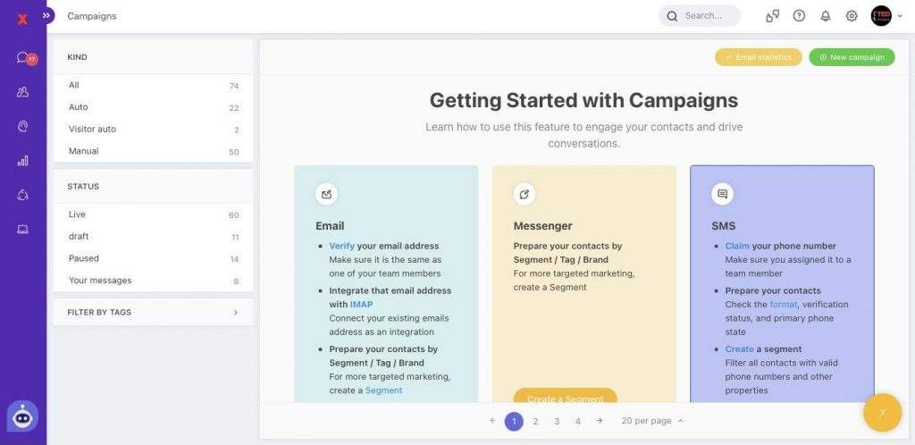Select the Paused status filter
The height and width of the screenshot is (445, 915).
pyautogui.click(x=84, y=259)
